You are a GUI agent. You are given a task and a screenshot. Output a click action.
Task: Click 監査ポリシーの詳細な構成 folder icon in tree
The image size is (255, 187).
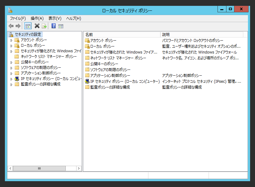[17, 84]
